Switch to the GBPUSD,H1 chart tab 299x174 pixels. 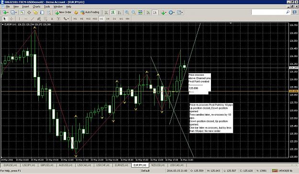click(x=47, y=165)
